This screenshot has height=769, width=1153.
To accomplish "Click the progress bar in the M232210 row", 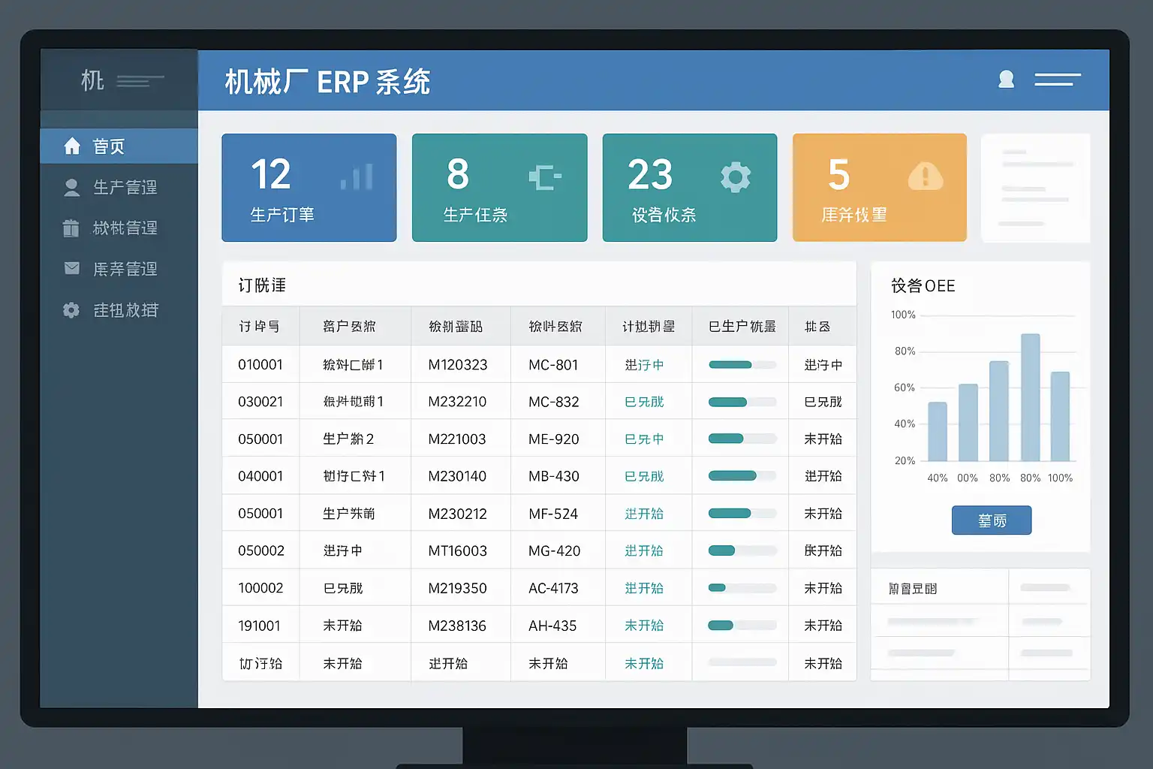I will [x=742, y=402].
